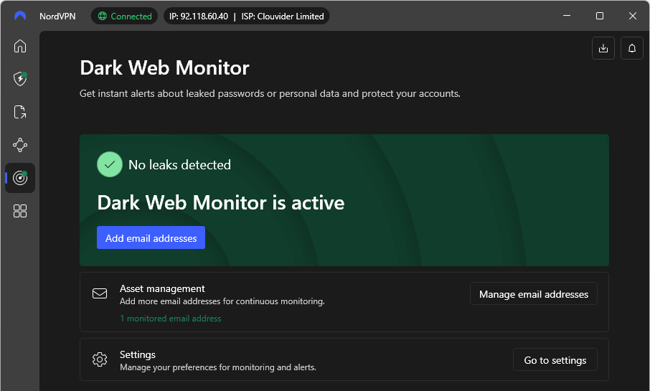Viewport: 650px width, 391px height.
Task: Click the NordVPN title text
Action: (57, 17)
